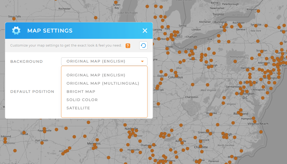
Task: Open the orange pin at Syracuse
Action: (256, 26)
